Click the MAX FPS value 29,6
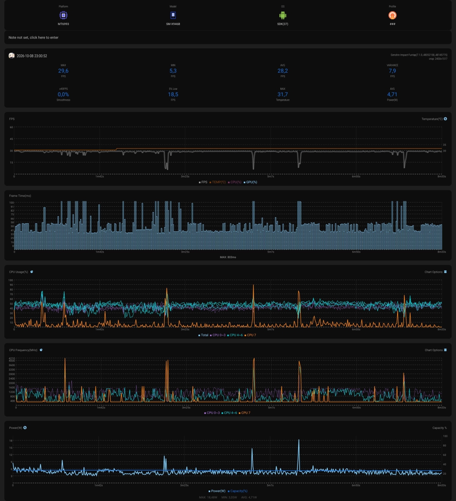 click(63, 71)
